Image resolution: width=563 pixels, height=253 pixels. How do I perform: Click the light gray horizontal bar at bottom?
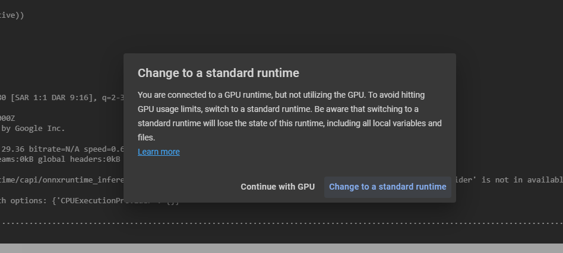[281, 248]
